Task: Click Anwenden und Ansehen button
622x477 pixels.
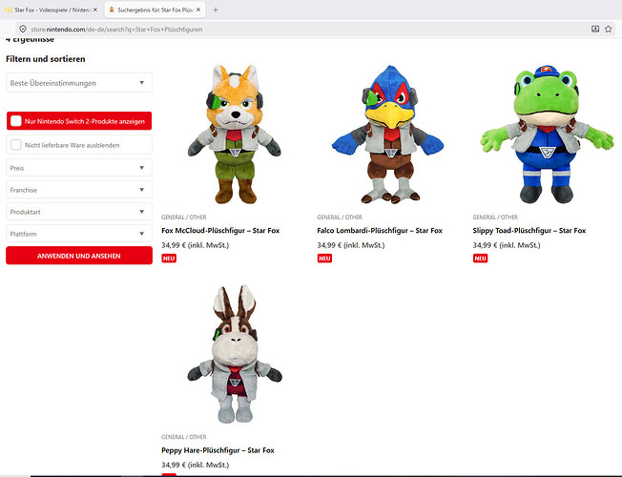Action: point(79,256)
